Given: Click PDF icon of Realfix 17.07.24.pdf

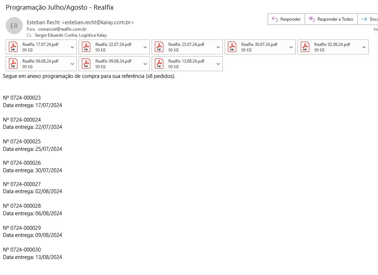Looking at the screenshot, I should tap(13, 47).
